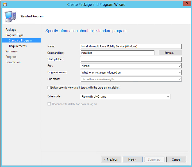Click the Run mode: label
The image size is (192, 167).
54,79
